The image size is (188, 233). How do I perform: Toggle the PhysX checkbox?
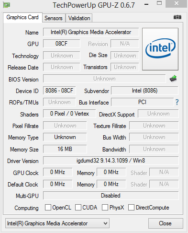(x=105, y=208)
